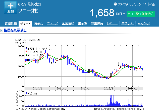Click the monthly candlestick price chart
159x110 pixels.
84,66
